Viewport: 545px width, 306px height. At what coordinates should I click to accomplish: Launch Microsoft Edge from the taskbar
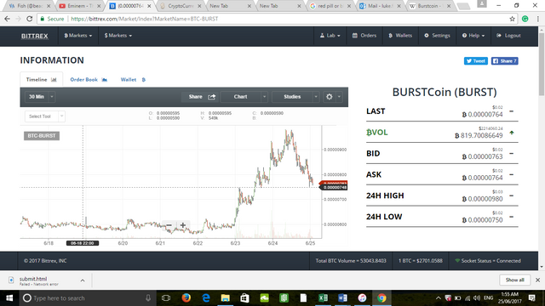pos(206,298)
